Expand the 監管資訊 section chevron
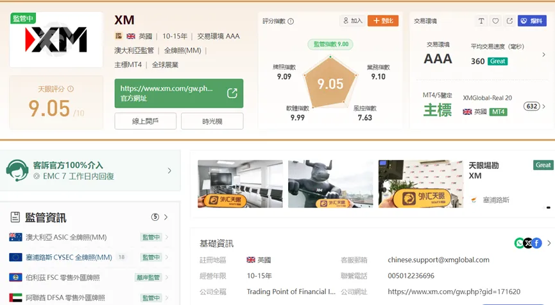The image size is (555, 305). point(166,217)
